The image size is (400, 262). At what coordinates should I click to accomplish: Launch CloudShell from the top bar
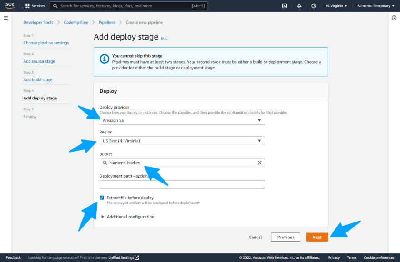[285, 6]
